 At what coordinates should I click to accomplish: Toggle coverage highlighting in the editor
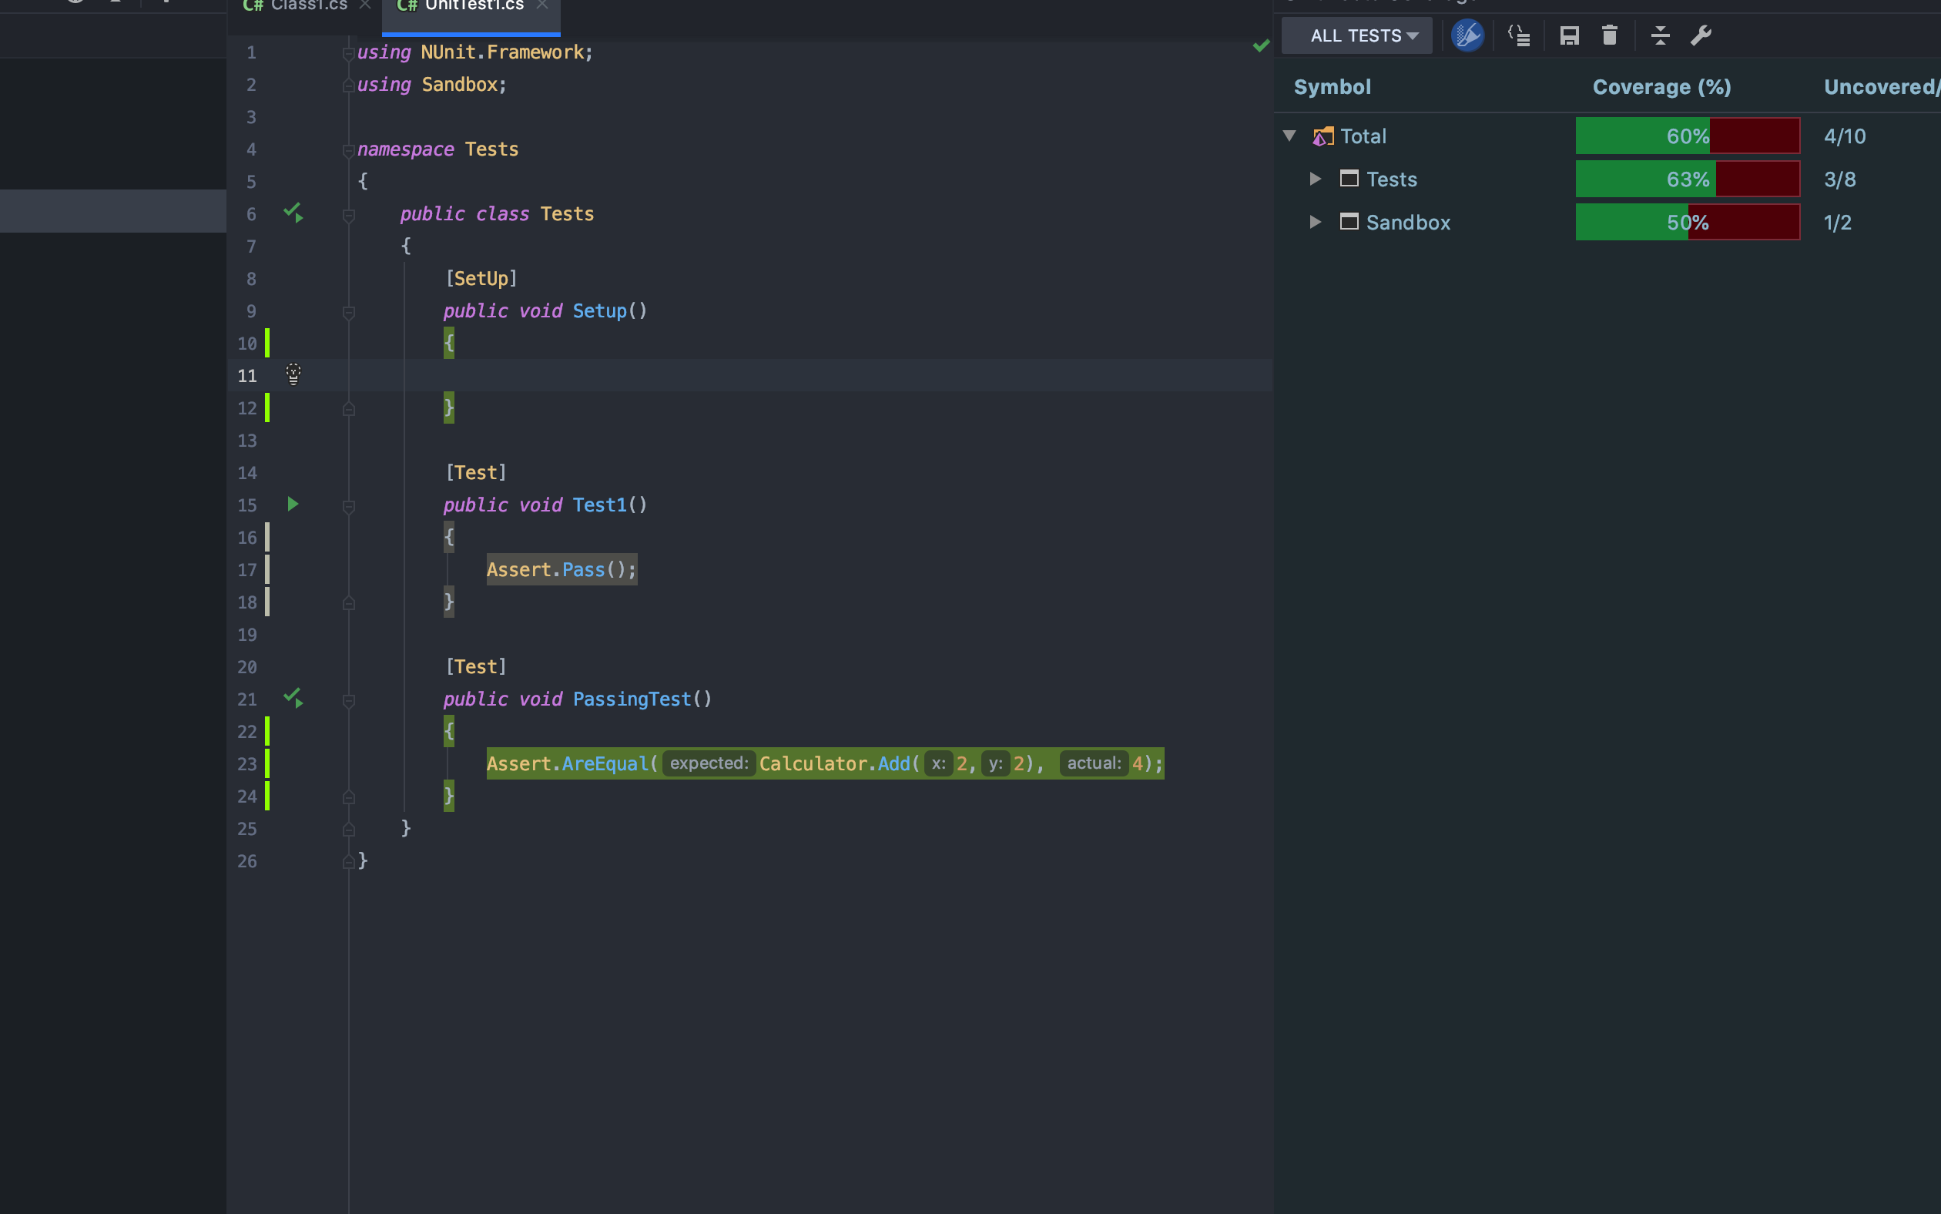coord(1467,35)
